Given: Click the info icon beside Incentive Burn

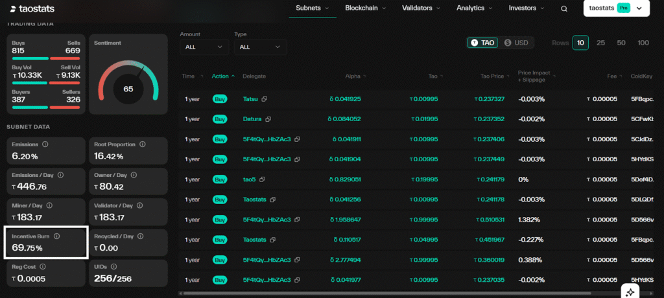Looking at the screenshot, I should click(x=56, y=236).
